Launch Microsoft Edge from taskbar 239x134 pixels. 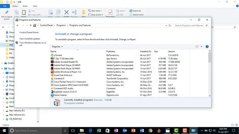click(90, 131)
